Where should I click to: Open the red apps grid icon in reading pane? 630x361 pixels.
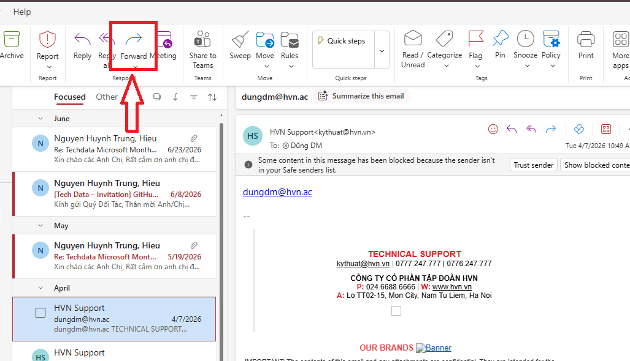pyautogui.click(x=606, y=129)
